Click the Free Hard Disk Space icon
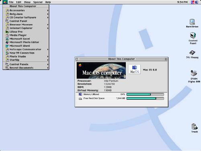201x151 pixels. coord(80,99)
